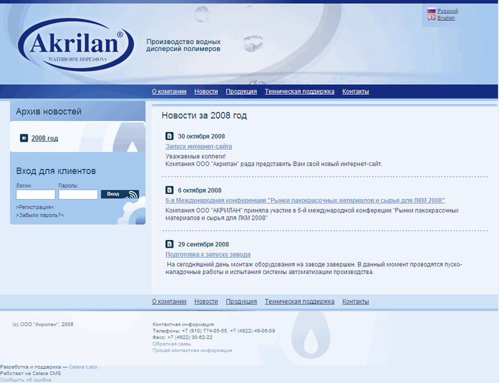Click the news icon next to 29 сентября 2008
Viewport: 499px width, 383px height.
[169, 244]
